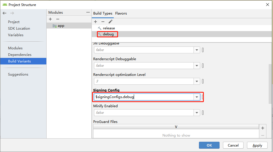273x152 pixels.
Task: Click the OK button
Action: click(x=209, y=145)
